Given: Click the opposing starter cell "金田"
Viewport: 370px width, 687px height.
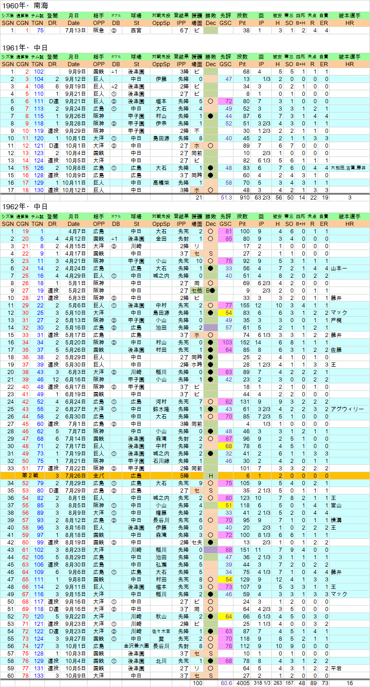Looking at the screenshot, I should point(161,238).
